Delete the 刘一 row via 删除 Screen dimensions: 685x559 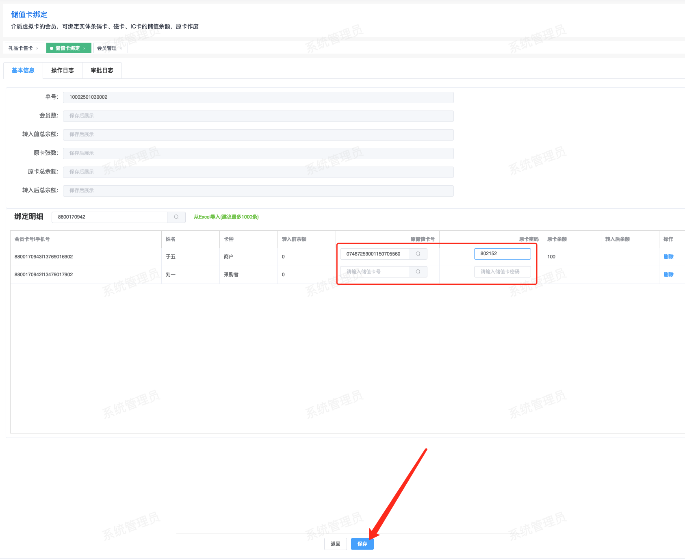point(668,275)
